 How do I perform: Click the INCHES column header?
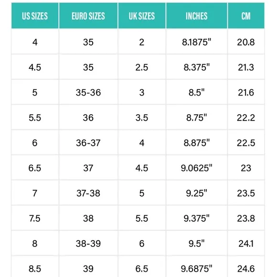pyautogui.click(x=197, y=16)
